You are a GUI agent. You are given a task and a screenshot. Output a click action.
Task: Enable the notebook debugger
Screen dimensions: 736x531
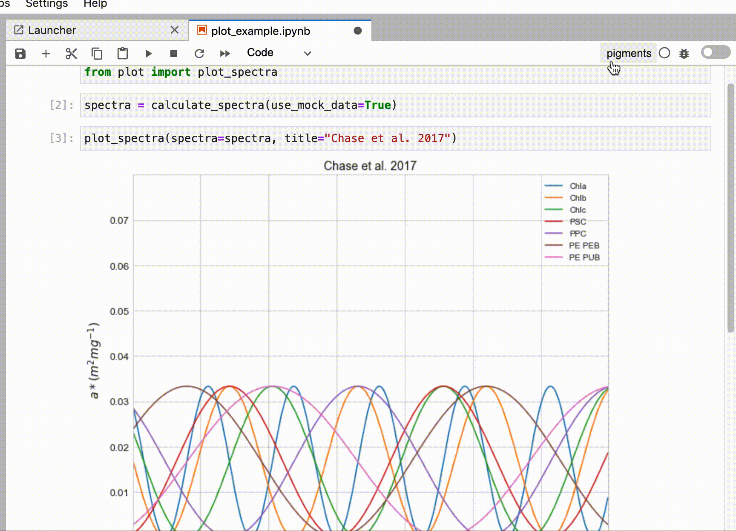(684, 53)
